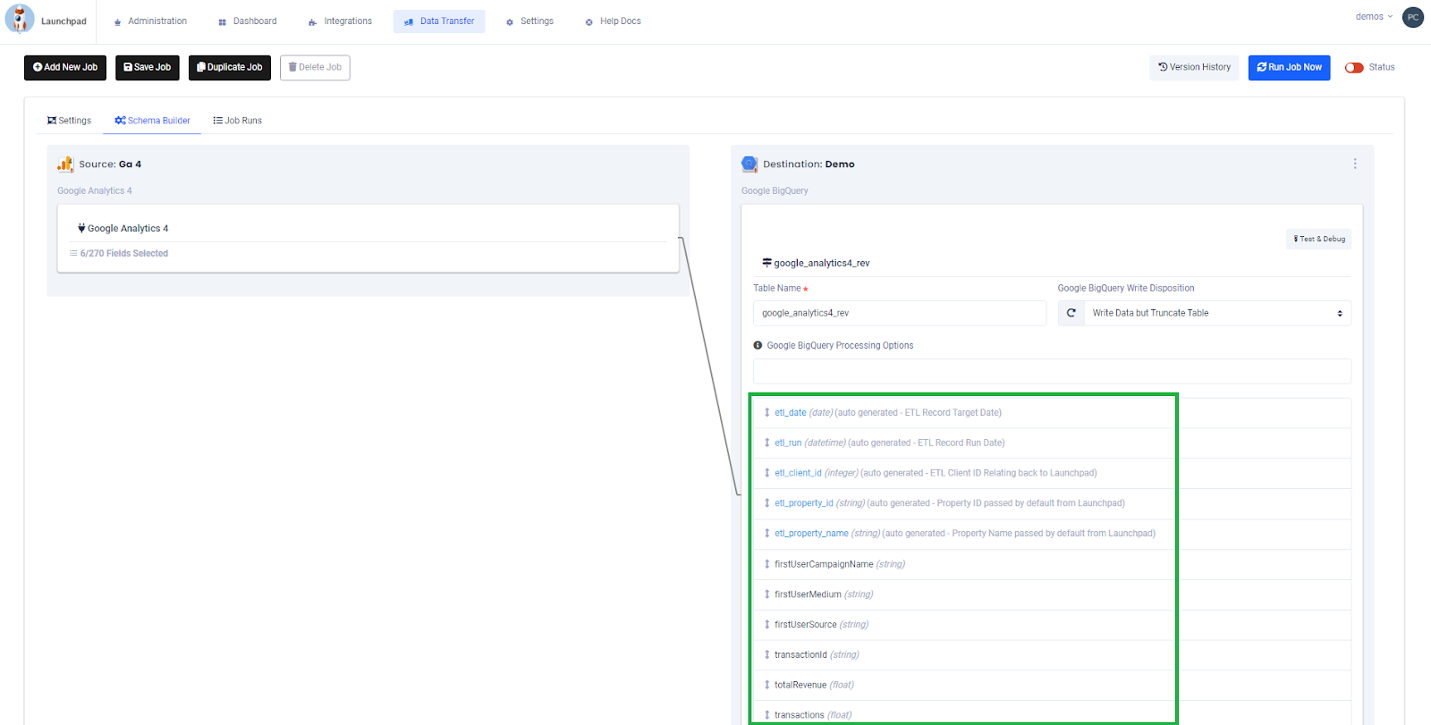1431x725 pixels.
Task: Click Add New Job button
Action: (65, 68)
